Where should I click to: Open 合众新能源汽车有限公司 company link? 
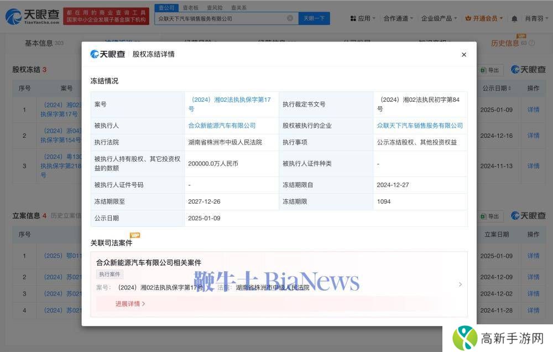click(x=222, y=126)
